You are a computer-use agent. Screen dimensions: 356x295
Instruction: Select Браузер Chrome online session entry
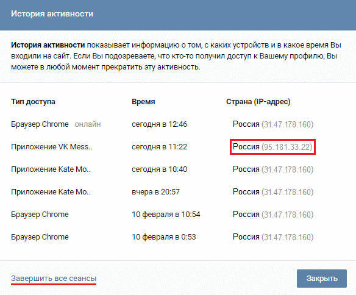[40, 124]
